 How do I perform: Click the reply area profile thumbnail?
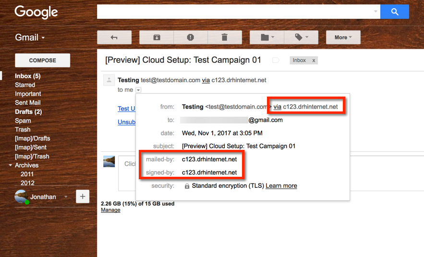tap(109, 161)
